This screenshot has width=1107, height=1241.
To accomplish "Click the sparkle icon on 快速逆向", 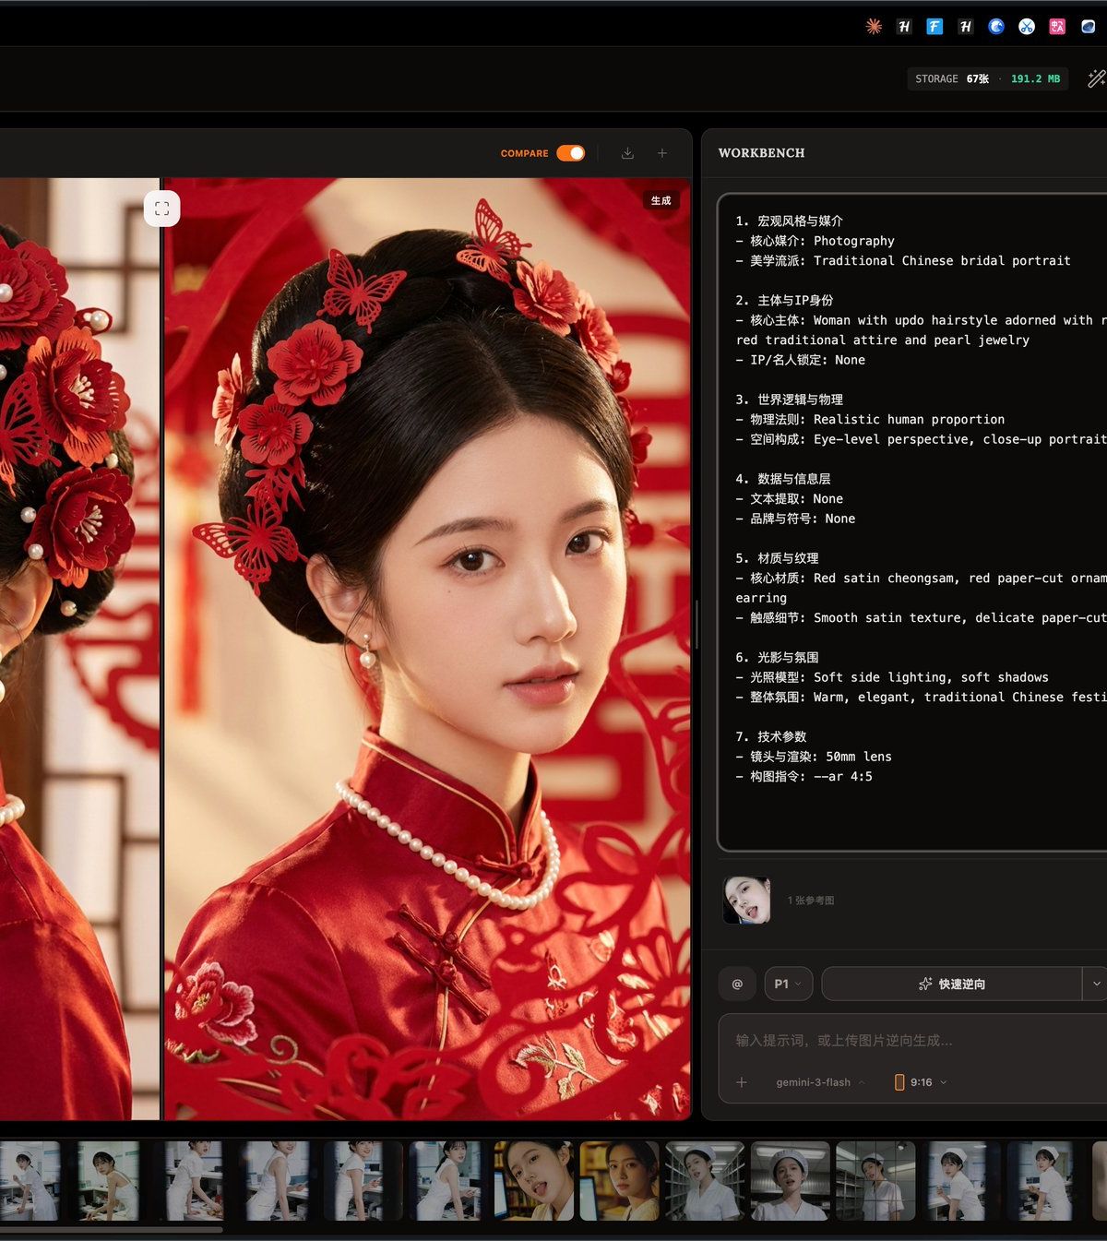I will point(925,984).
